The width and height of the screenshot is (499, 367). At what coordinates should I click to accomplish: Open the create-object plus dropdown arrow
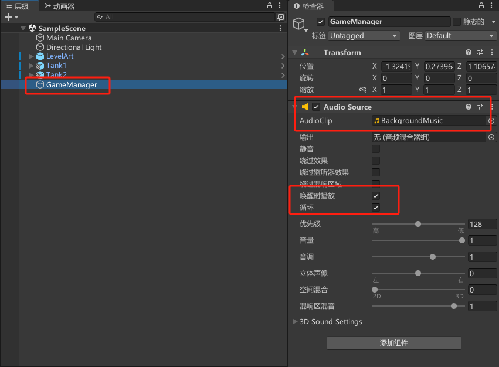[x=16, y=17]
